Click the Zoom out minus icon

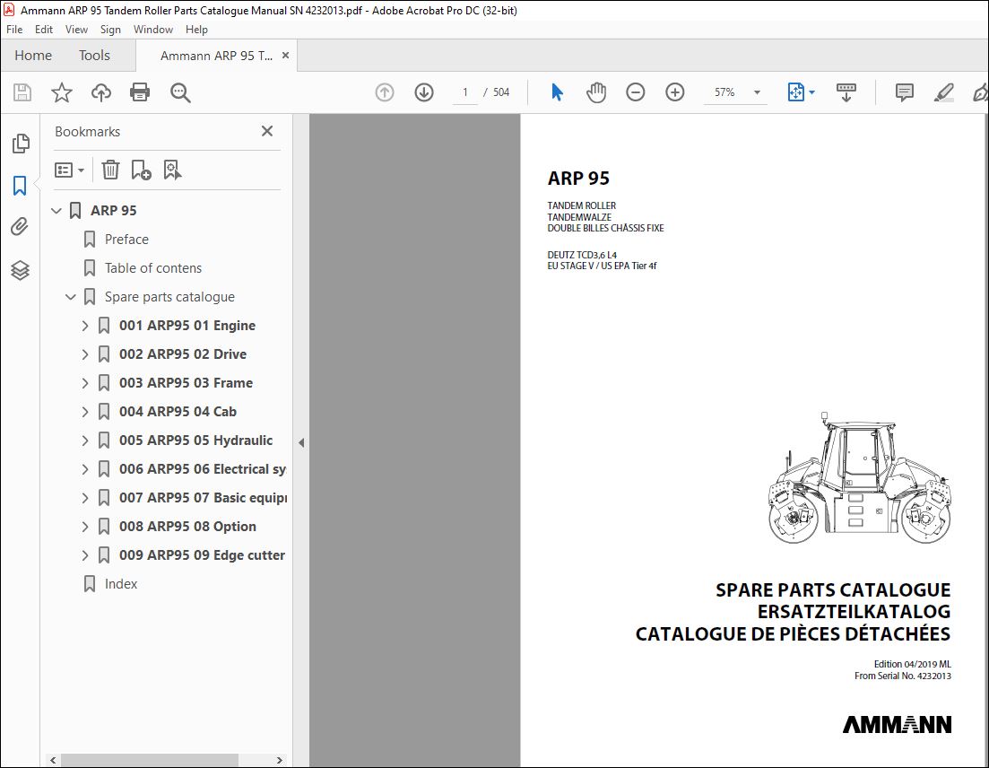point(635,92)
